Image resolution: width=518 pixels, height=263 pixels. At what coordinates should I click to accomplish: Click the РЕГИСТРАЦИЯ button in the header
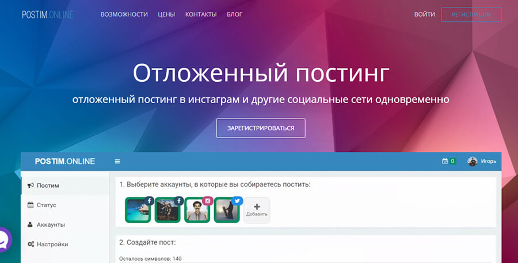point(471,14)
